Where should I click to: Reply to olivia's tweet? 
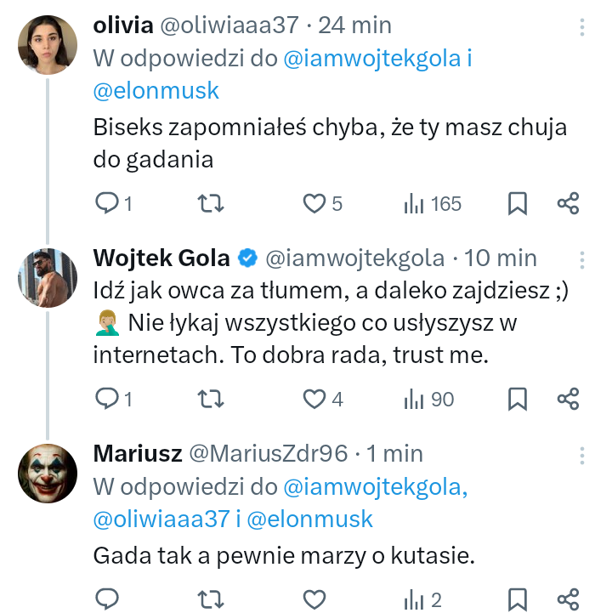106,203
